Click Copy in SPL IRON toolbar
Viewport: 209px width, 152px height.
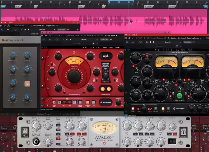click(x=105, y=47)
